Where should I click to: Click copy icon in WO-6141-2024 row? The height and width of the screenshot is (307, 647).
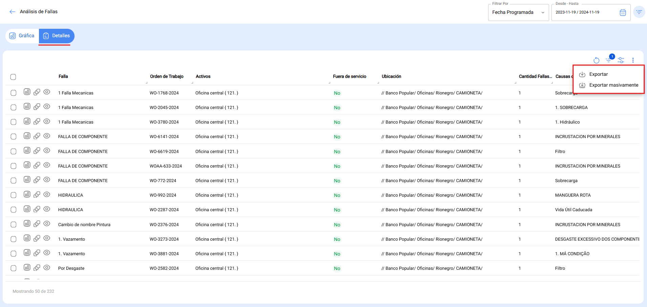37,136
